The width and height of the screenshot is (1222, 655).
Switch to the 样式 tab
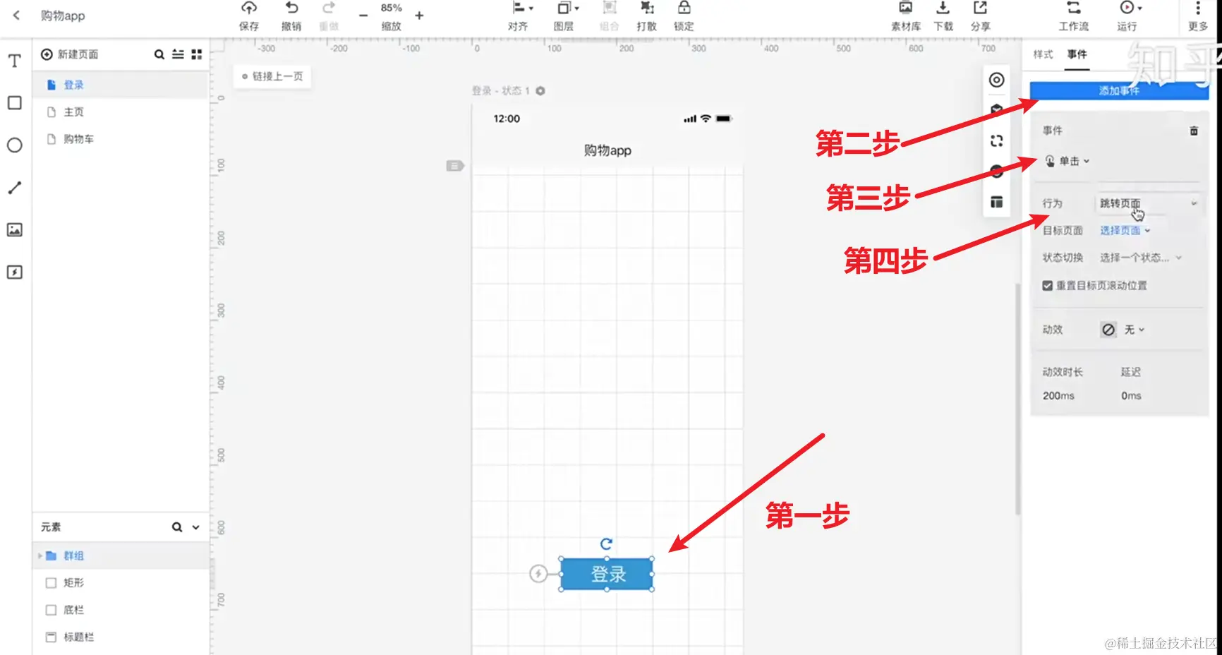1042,54
